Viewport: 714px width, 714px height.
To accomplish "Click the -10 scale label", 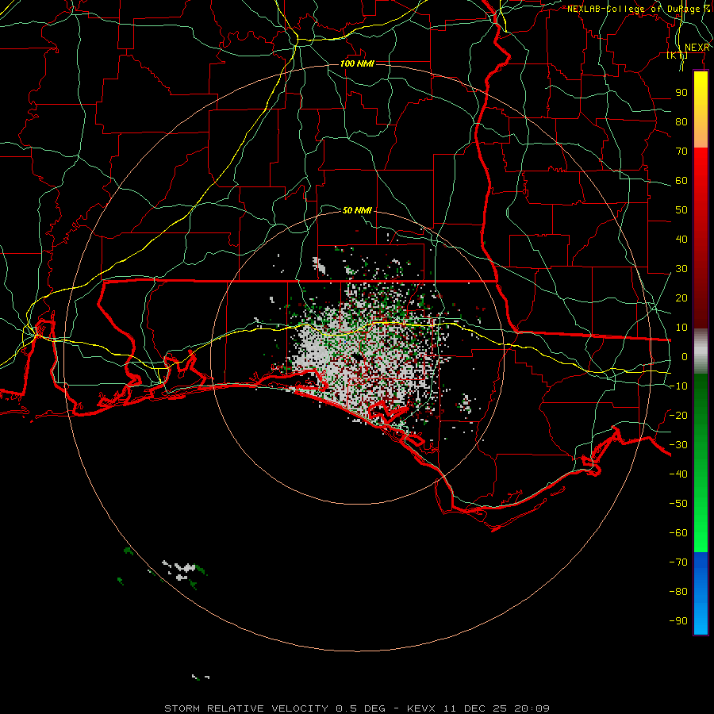I will tap(678, 386).
